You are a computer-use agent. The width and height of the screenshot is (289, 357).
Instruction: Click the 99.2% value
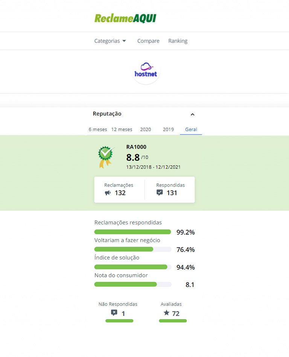point(186,232)
